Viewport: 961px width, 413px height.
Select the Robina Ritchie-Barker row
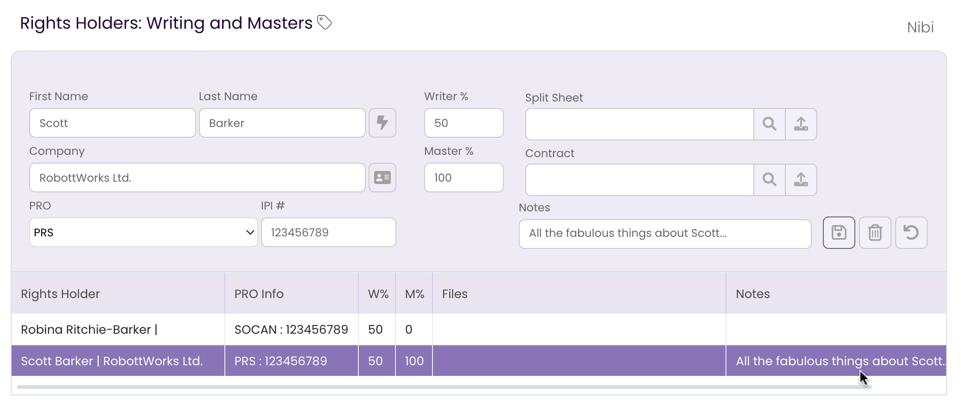pyautogui.click(x=479, y=330)
